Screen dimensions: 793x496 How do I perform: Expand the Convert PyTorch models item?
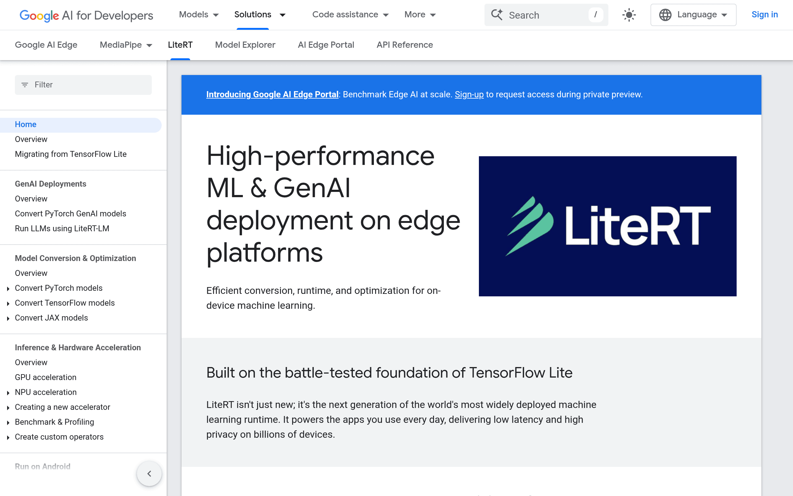8,289
